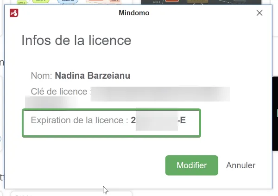Click the red Level 2 node thumbnail
Screen dimensions: 278x196
[172, 2]
